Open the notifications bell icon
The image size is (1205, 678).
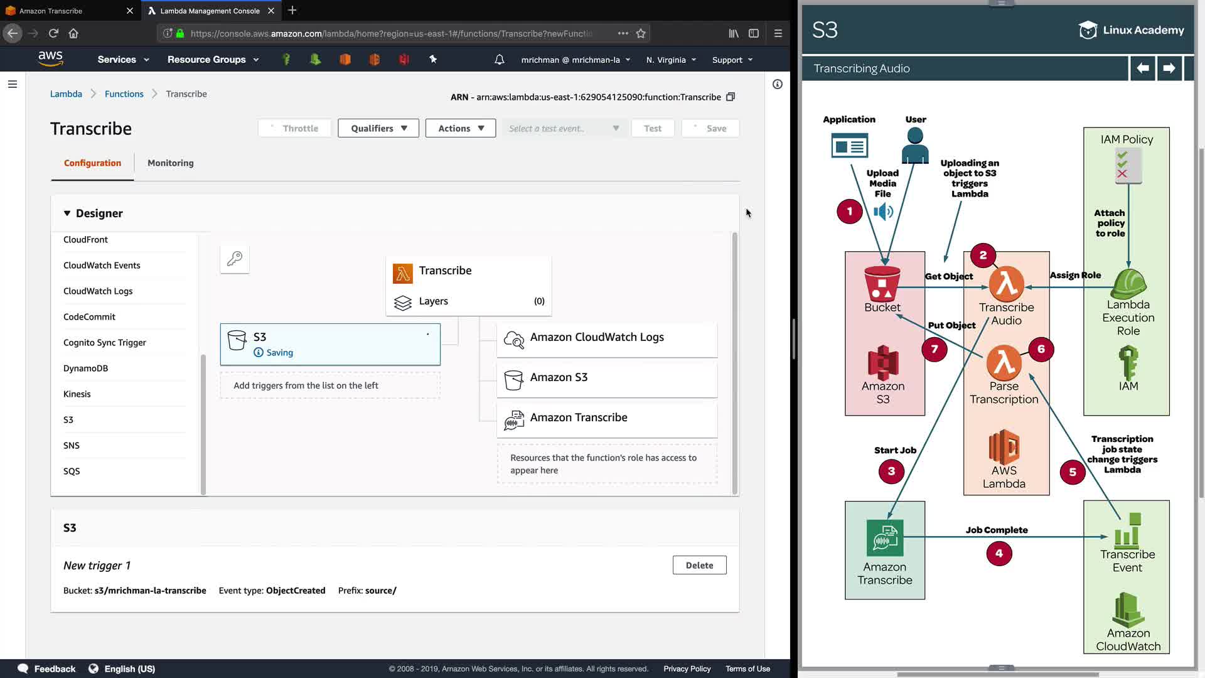click(499, 60)
